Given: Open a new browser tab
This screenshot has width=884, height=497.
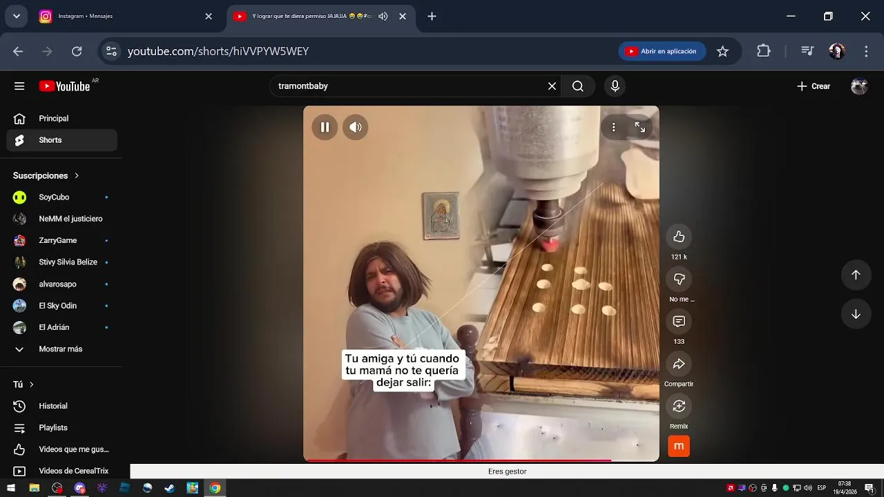Looking at the screenshot, I should 432,17.
